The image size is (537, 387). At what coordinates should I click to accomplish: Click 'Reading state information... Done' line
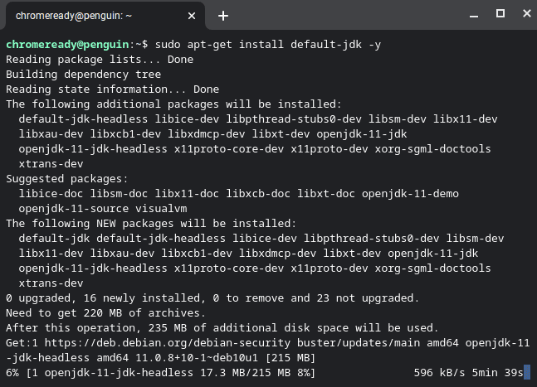(x=113, y=89)
